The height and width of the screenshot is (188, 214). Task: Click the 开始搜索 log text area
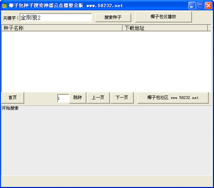coord(106,141)
